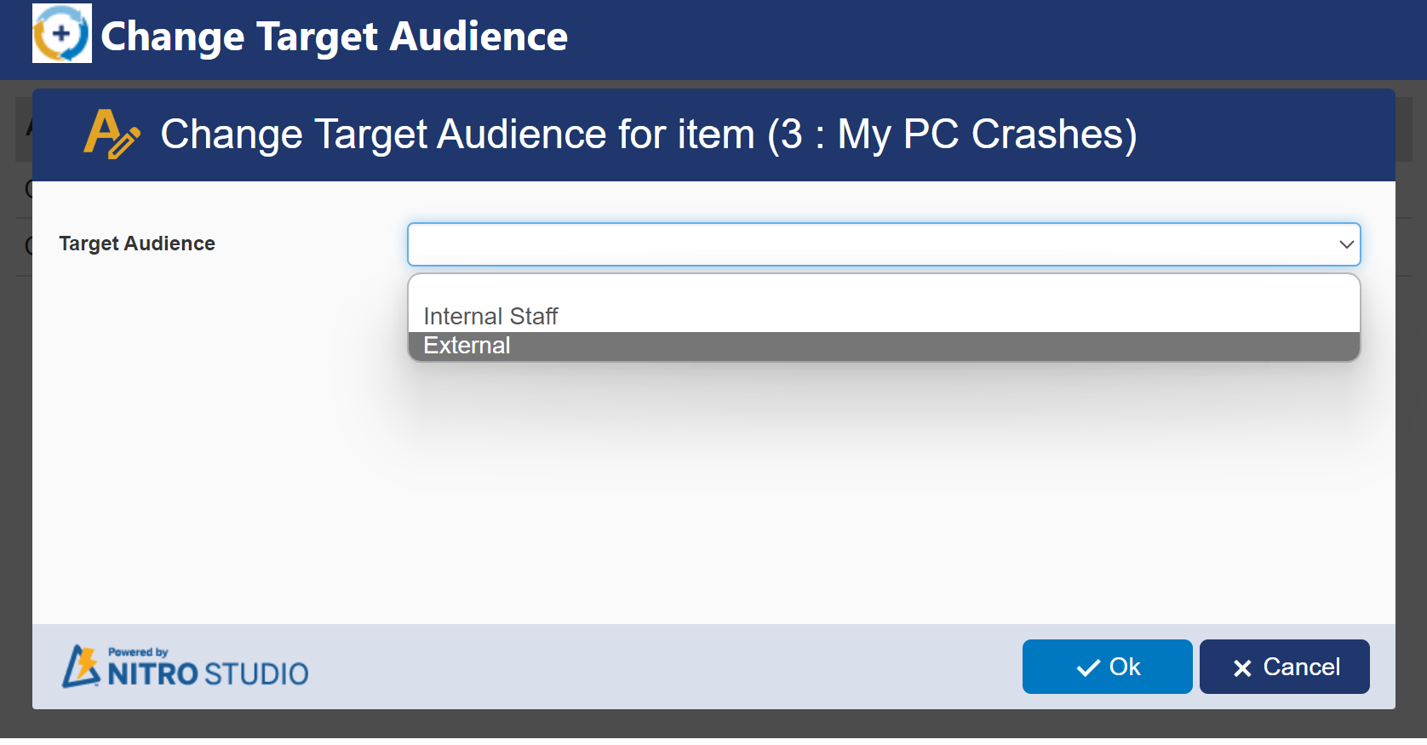Click the Change Target Audience page heading

pyautogui.click(x=334, y=37)
